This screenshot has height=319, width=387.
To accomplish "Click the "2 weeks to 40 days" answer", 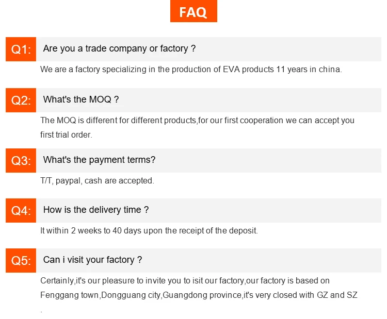I will point(149,230).
